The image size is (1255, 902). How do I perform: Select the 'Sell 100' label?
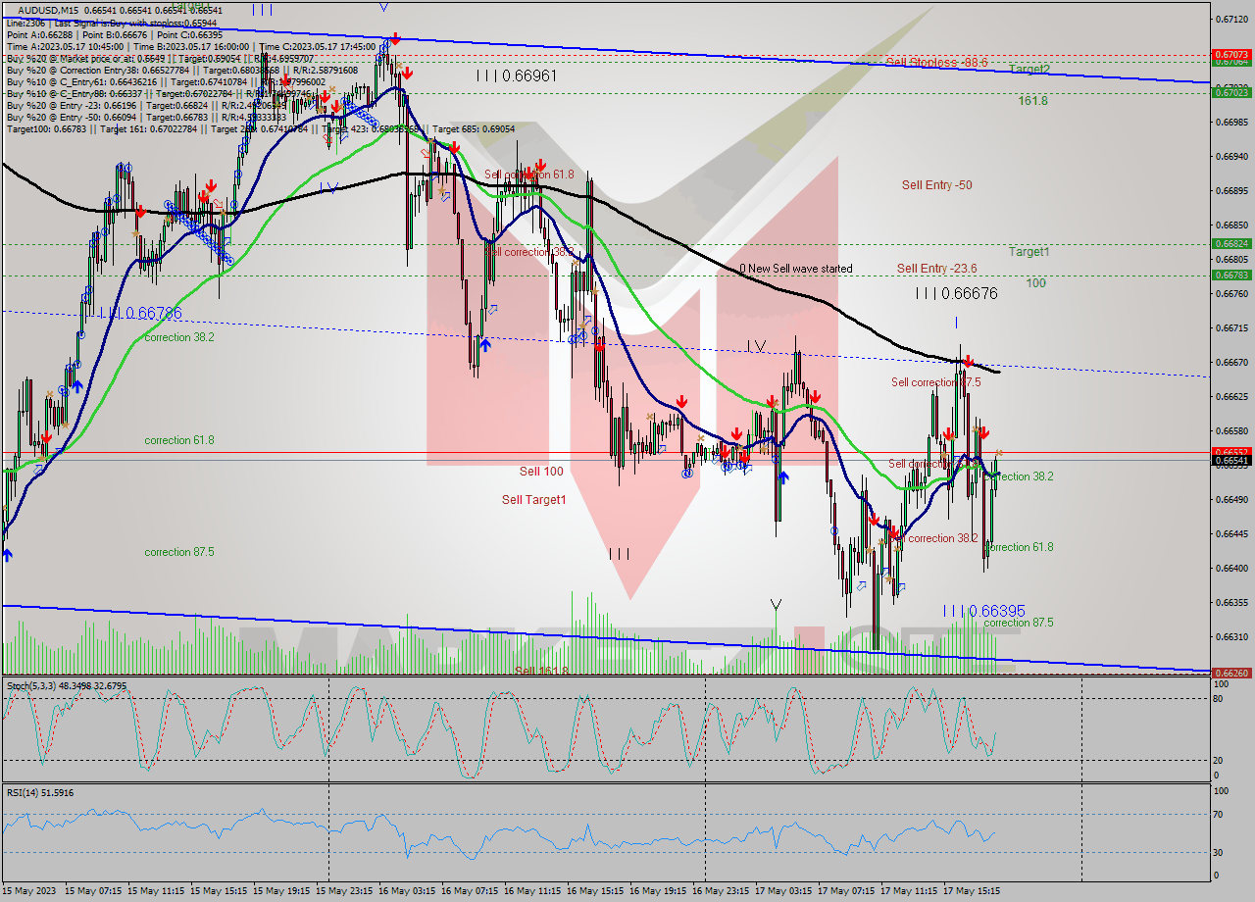click(x=541, y=472)
